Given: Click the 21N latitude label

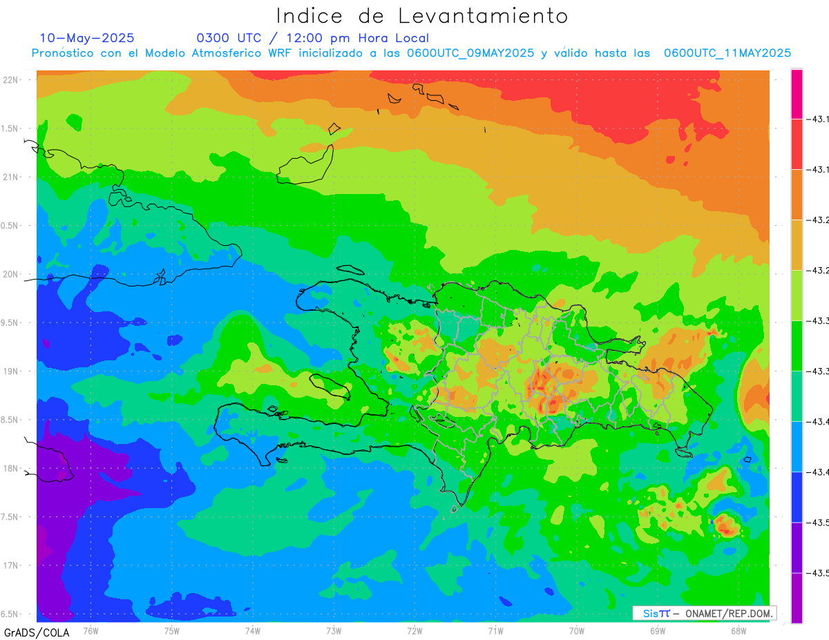Looking at the screenshot, I should point(12,177).
